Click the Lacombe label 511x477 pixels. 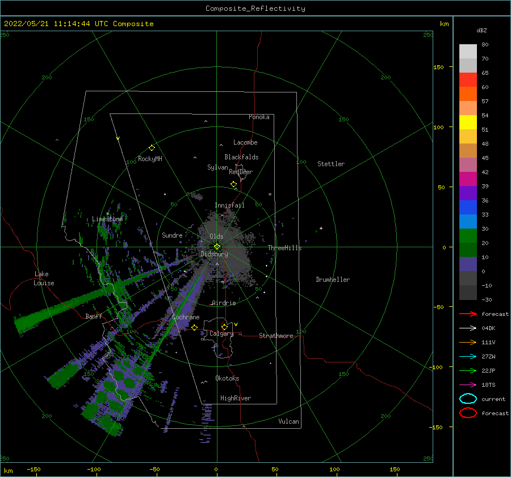pos(245,142)
